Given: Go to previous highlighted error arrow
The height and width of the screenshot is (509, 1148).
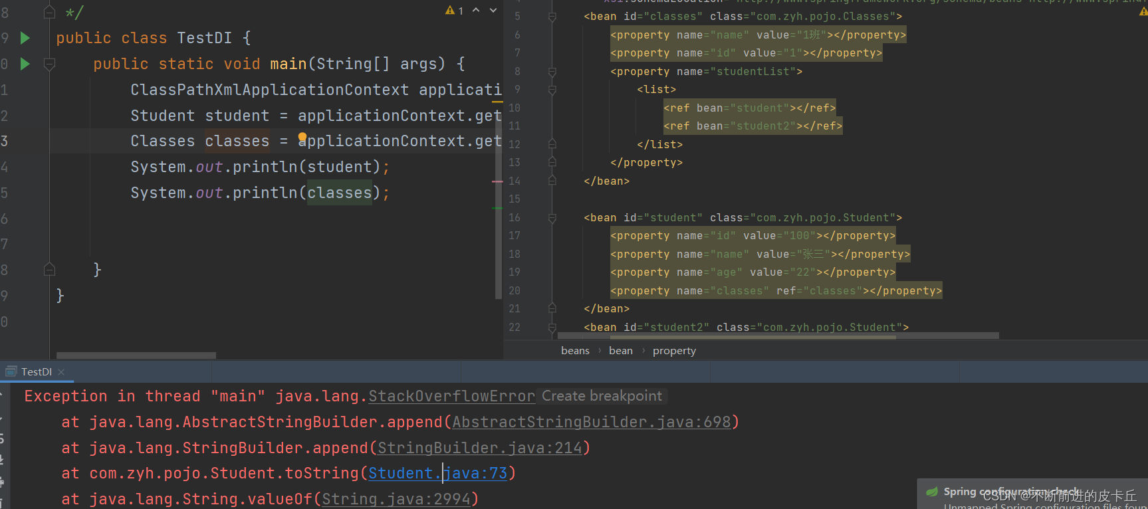Looking at the screenshot, I should (x=476, y=11).
